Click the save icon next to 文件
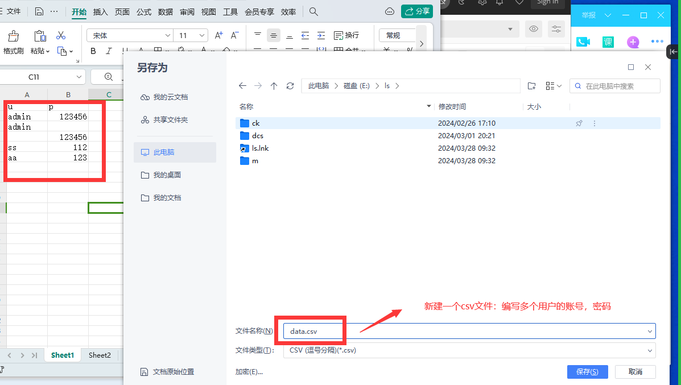The image size is (681, 385). click(39, 12)
